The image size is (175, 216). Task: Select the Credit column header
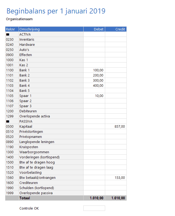pos(116,29)
